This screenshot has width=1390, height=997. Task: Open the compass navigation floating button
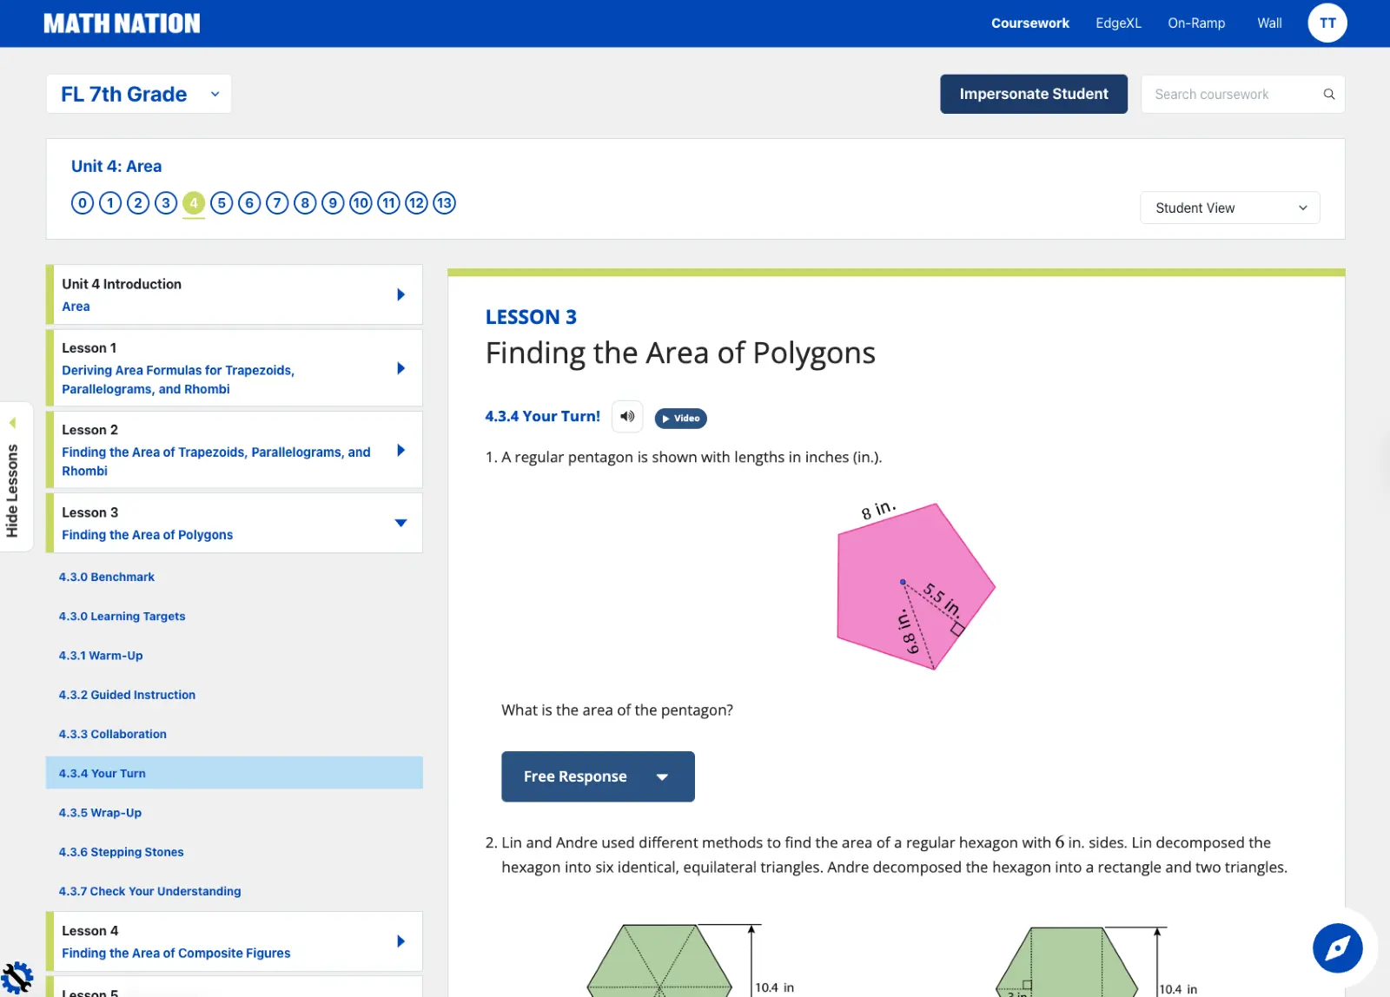tap(1337, 948)
